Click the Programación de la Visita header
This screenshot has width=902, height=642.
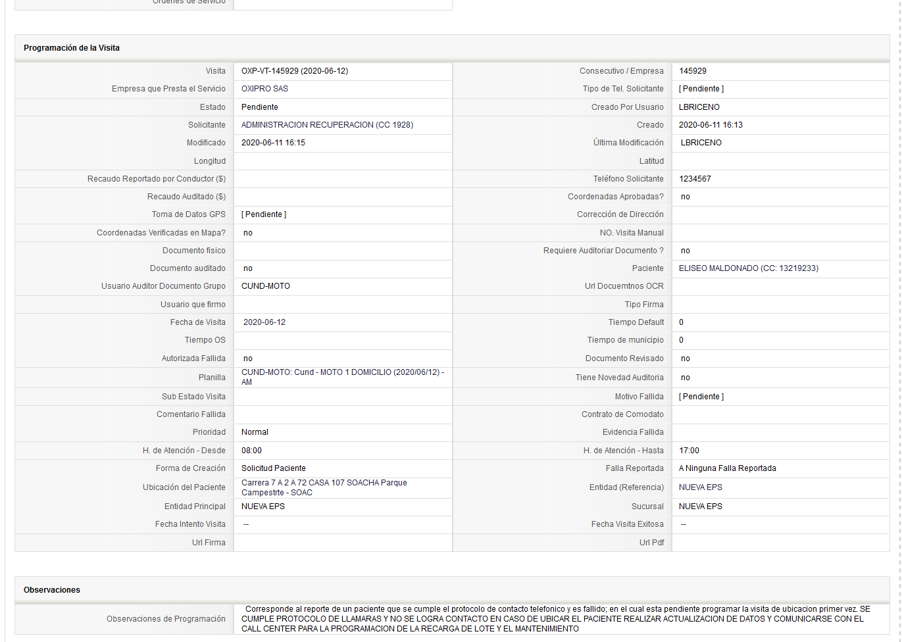tap(72, 48)
